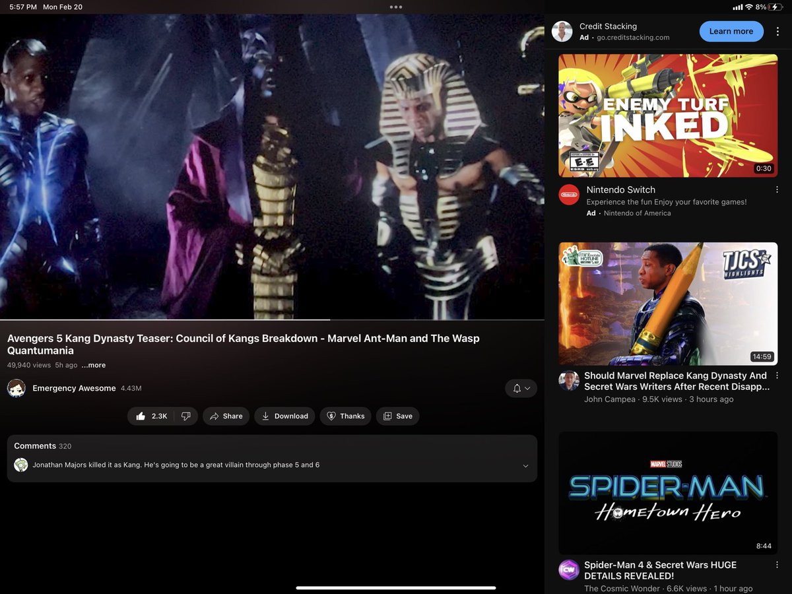Dislike the video with thumbs down icon
792x594 pixels.
pos(186,416)
